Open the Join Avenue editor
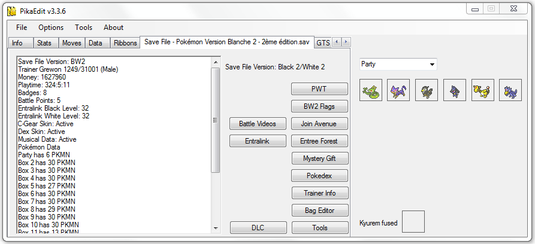 coord(320,123)
